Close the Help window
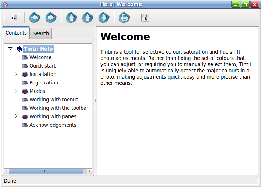Image resolution: width=261 pixels, height=187 pixels. tap(255, 4)
